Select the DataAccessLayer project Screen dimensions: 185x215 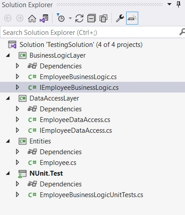tap(54, 98)
